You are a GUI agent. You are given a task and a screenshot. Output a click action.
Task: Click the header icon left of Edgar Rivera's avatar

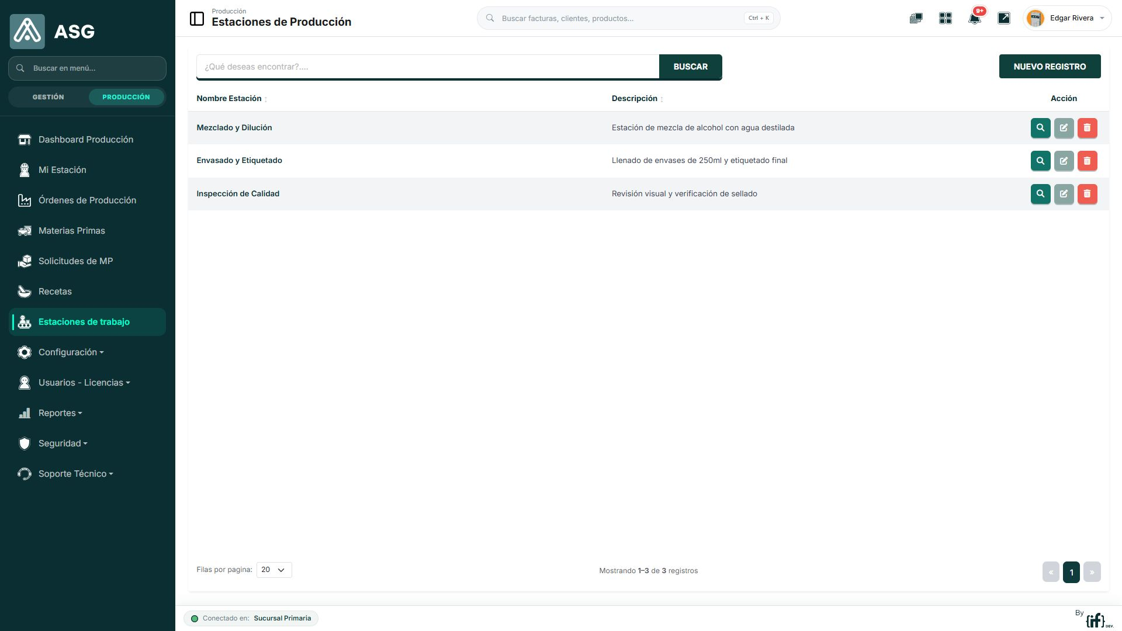1003,18
